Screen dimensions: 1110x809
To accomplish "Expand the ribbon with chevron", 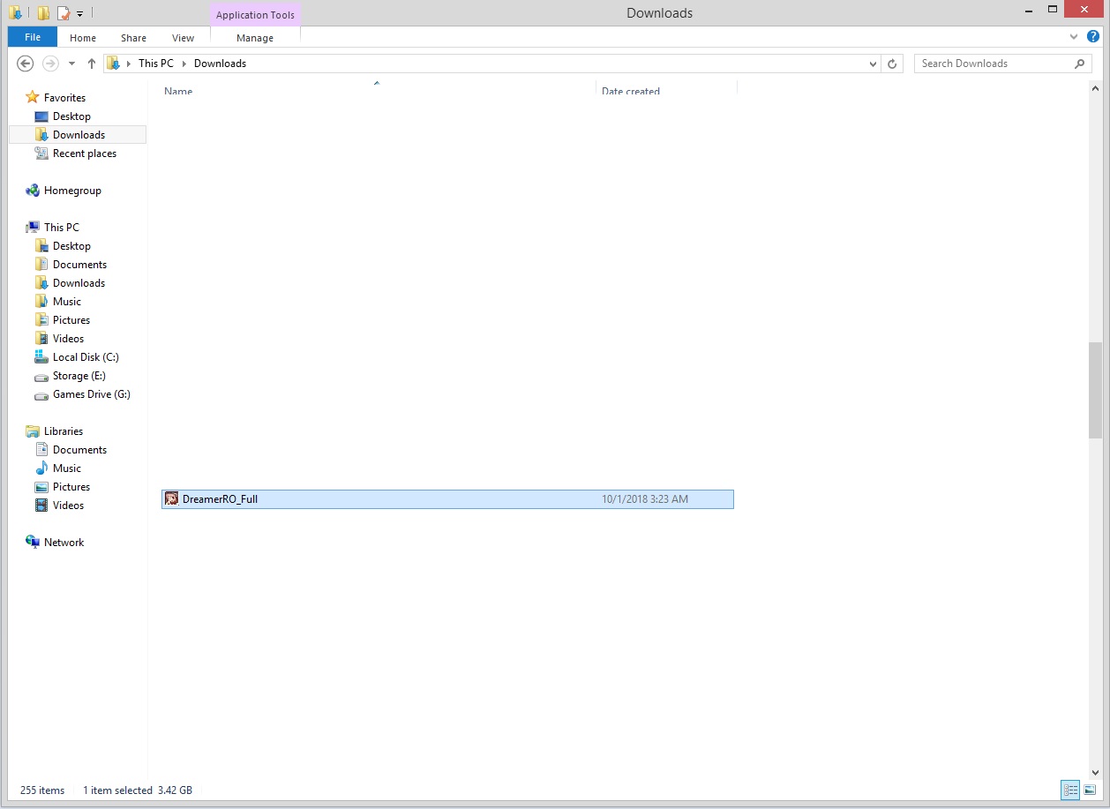I will [x=1074, y=37].
